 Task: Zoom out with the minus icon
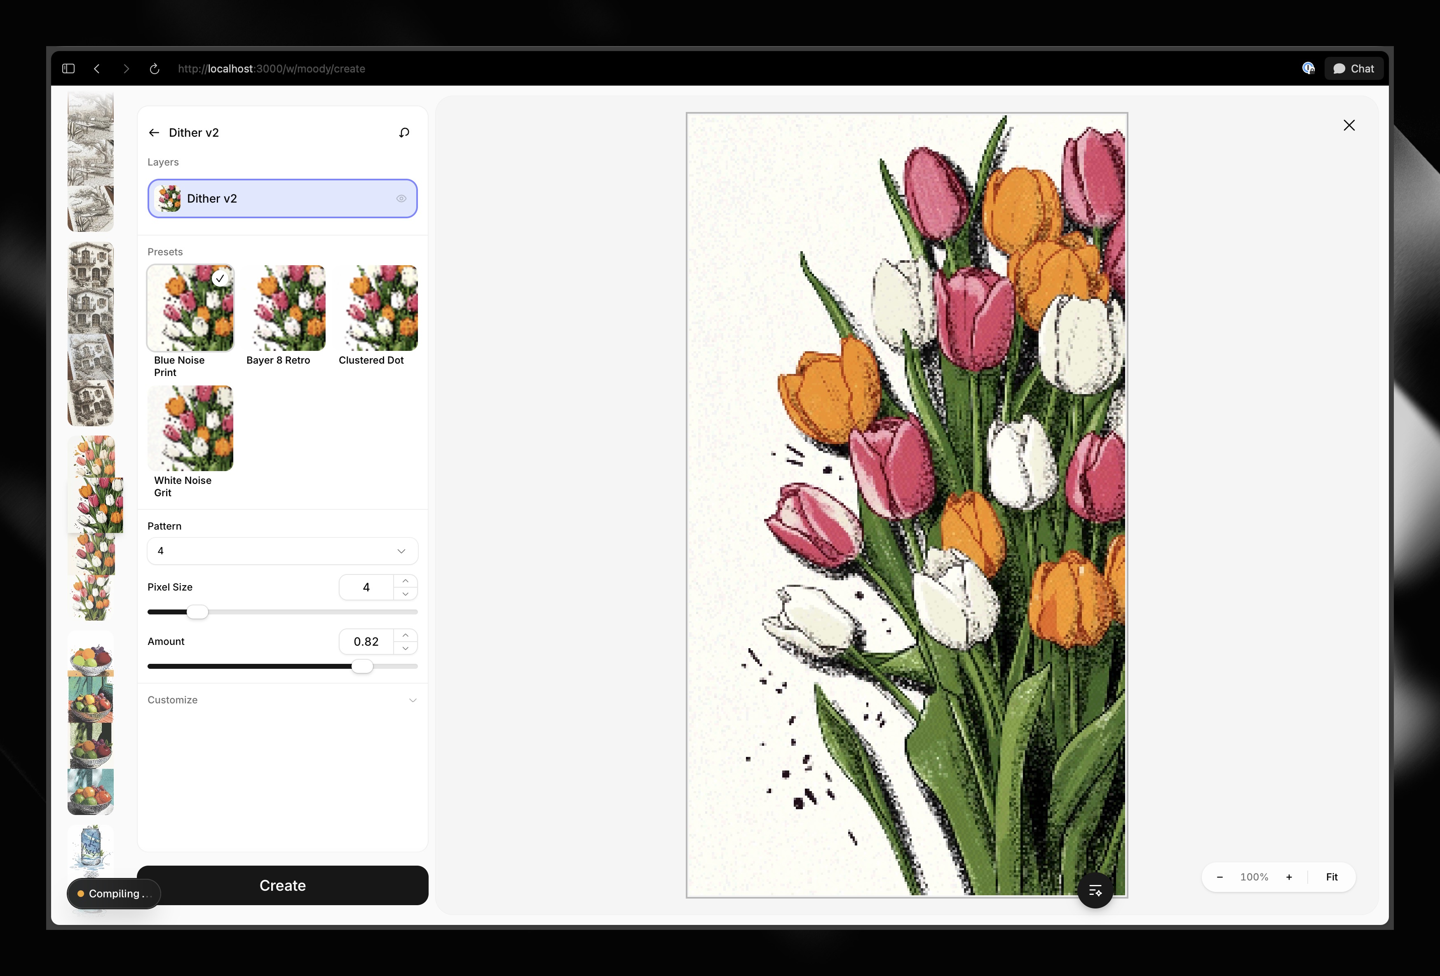(x=1220, y=877)
